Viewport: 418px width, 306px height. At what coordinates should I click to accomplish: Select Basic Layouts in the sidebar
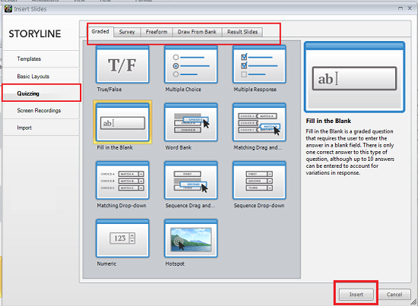(x=41, y=77)
